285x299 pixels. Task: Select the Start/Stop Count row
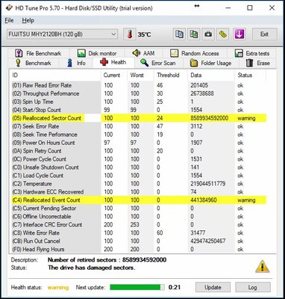(x=138, y=110)
